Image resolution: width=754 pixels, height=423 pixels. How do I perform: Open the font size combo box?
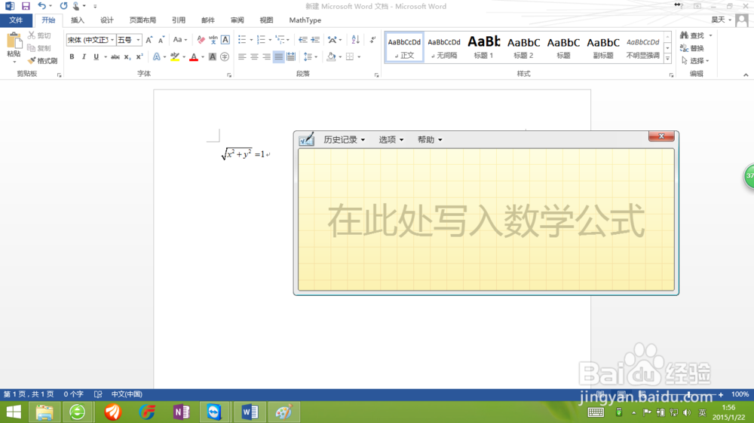(129, 40)
